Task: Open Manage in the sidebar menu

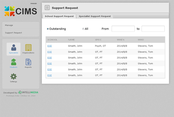Action: point(21,25)
